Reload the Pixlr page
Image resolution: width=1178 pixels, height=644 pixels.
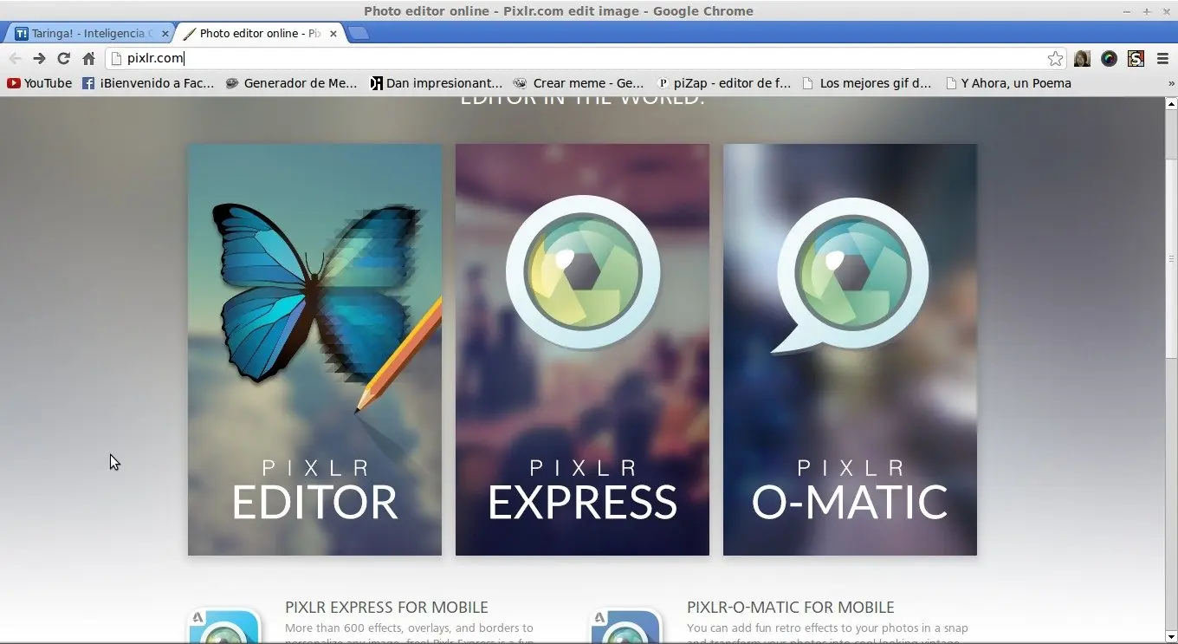(x=63, y=58)
